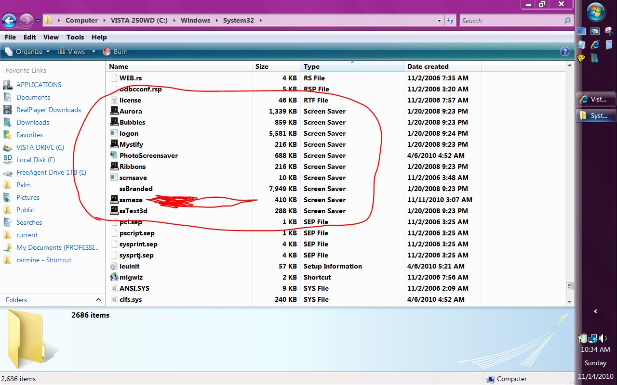Viewport: 617px width, 385px height.
Task: Open the Organize dropdown menu
Action: tap(27, 51)
